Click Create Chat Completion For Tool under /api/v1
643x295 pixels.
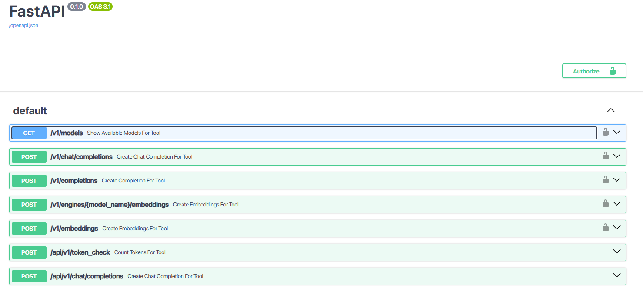coord(165,276)
